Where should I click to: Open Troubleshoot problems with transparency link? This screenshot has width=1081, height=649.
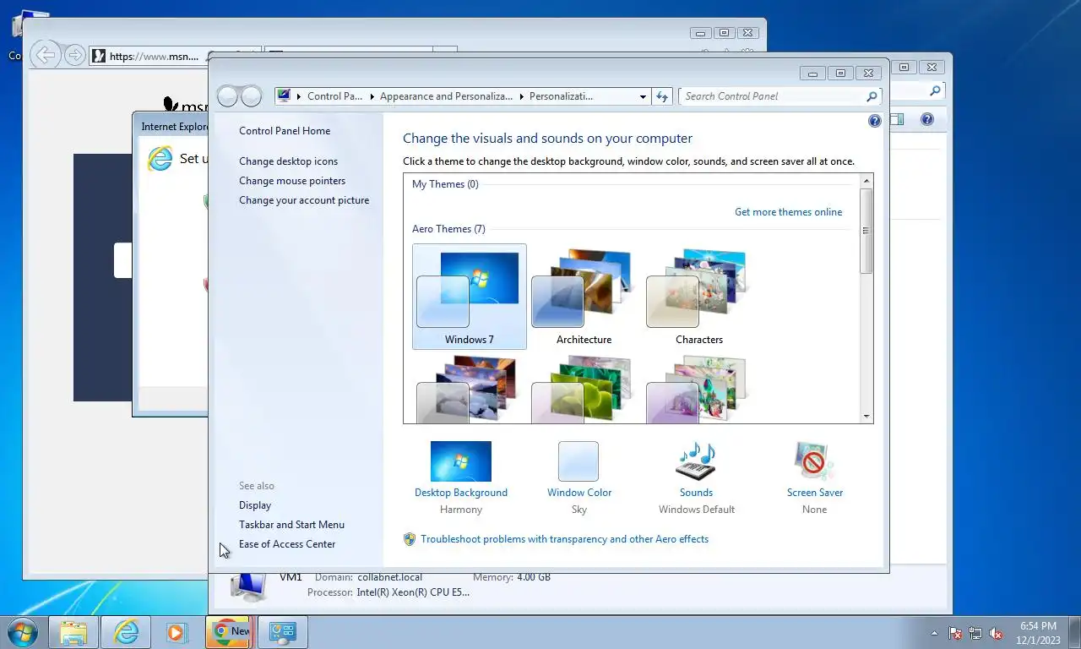click(564, 539)
